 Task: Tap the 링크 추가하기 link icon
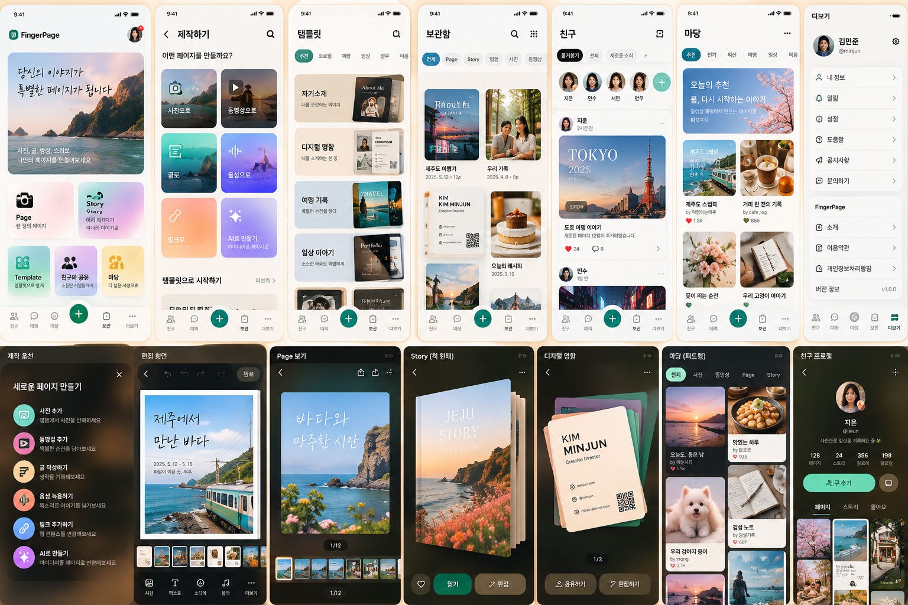click(x=24, y=529)
